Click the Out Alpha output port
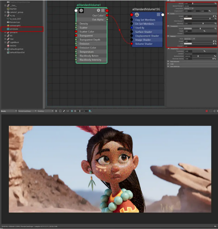 click(x=107, y=20)
